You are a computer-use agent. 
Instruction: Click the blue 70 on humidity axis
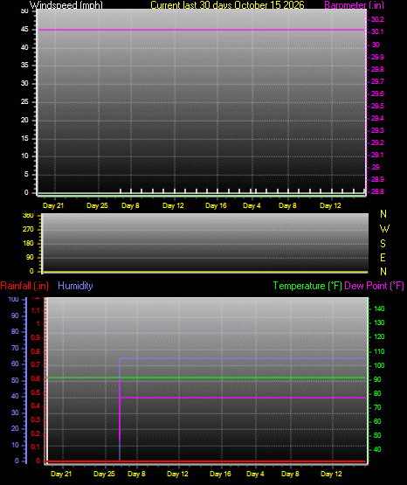[x=15, y=349]
